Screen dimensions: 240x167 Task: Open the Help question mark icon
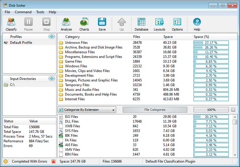[x=197, y=22]
